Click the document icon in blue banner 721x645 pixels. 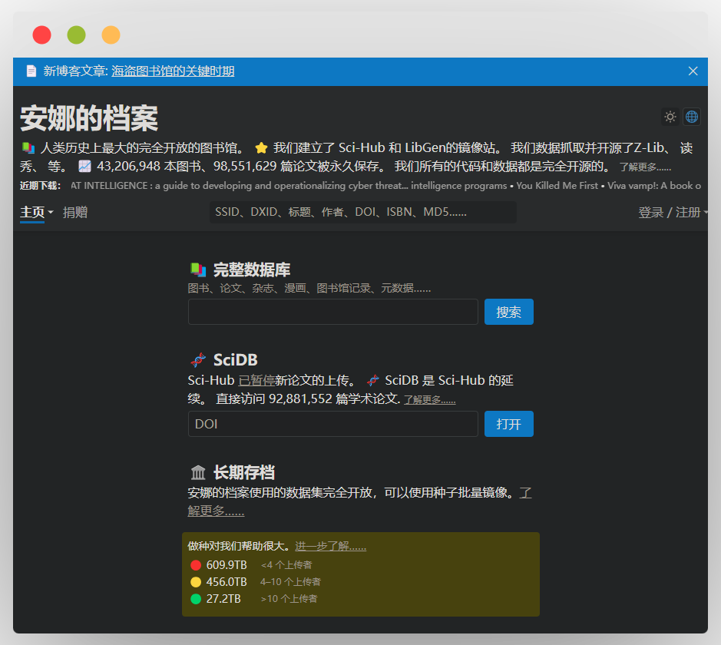[x=31, y=71]
